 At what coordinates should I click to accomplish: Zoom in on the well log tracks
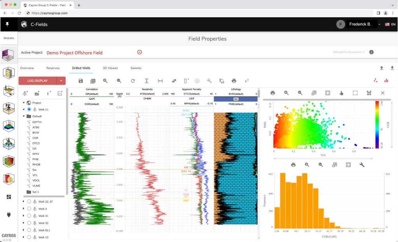click(105, 81)
